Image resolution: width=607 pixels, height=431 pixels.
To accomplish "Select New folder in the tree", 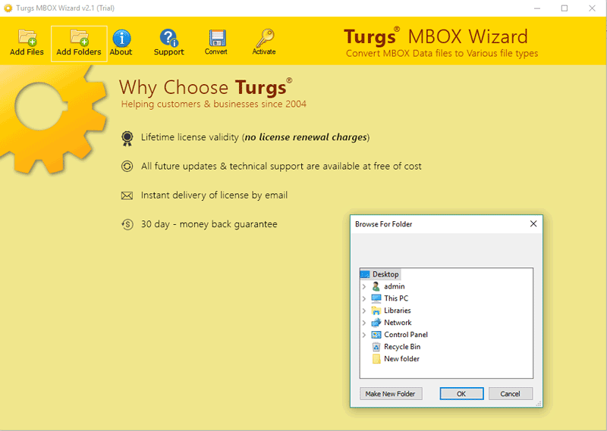I will (401, 359).
